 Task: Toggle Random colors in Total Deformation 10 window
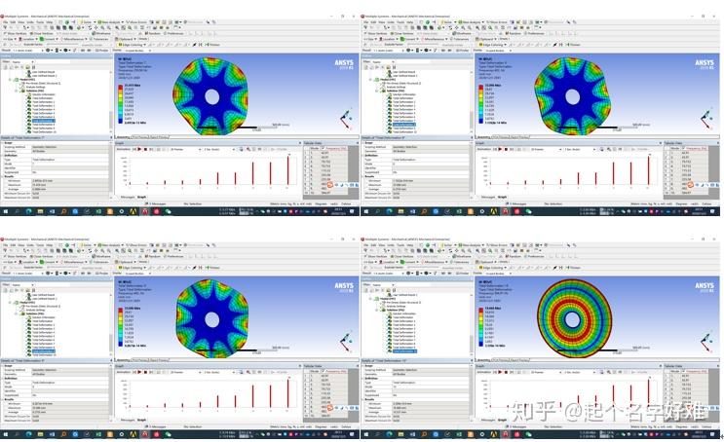point(513,256)
